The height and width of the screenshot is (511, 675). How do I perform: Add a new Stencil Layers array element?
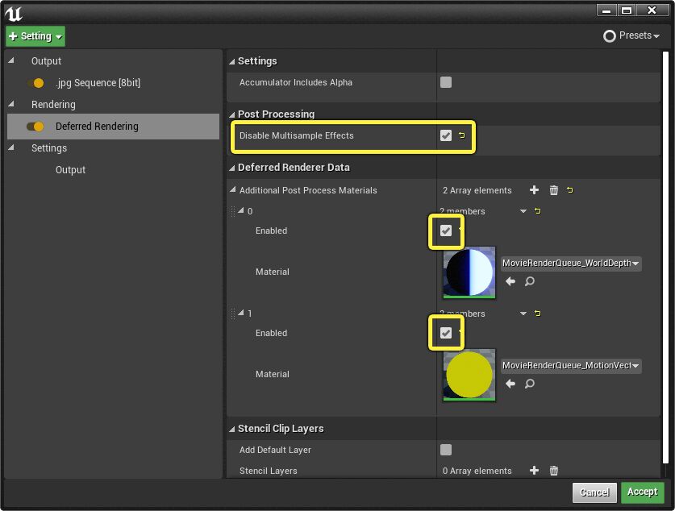point(534,471)
